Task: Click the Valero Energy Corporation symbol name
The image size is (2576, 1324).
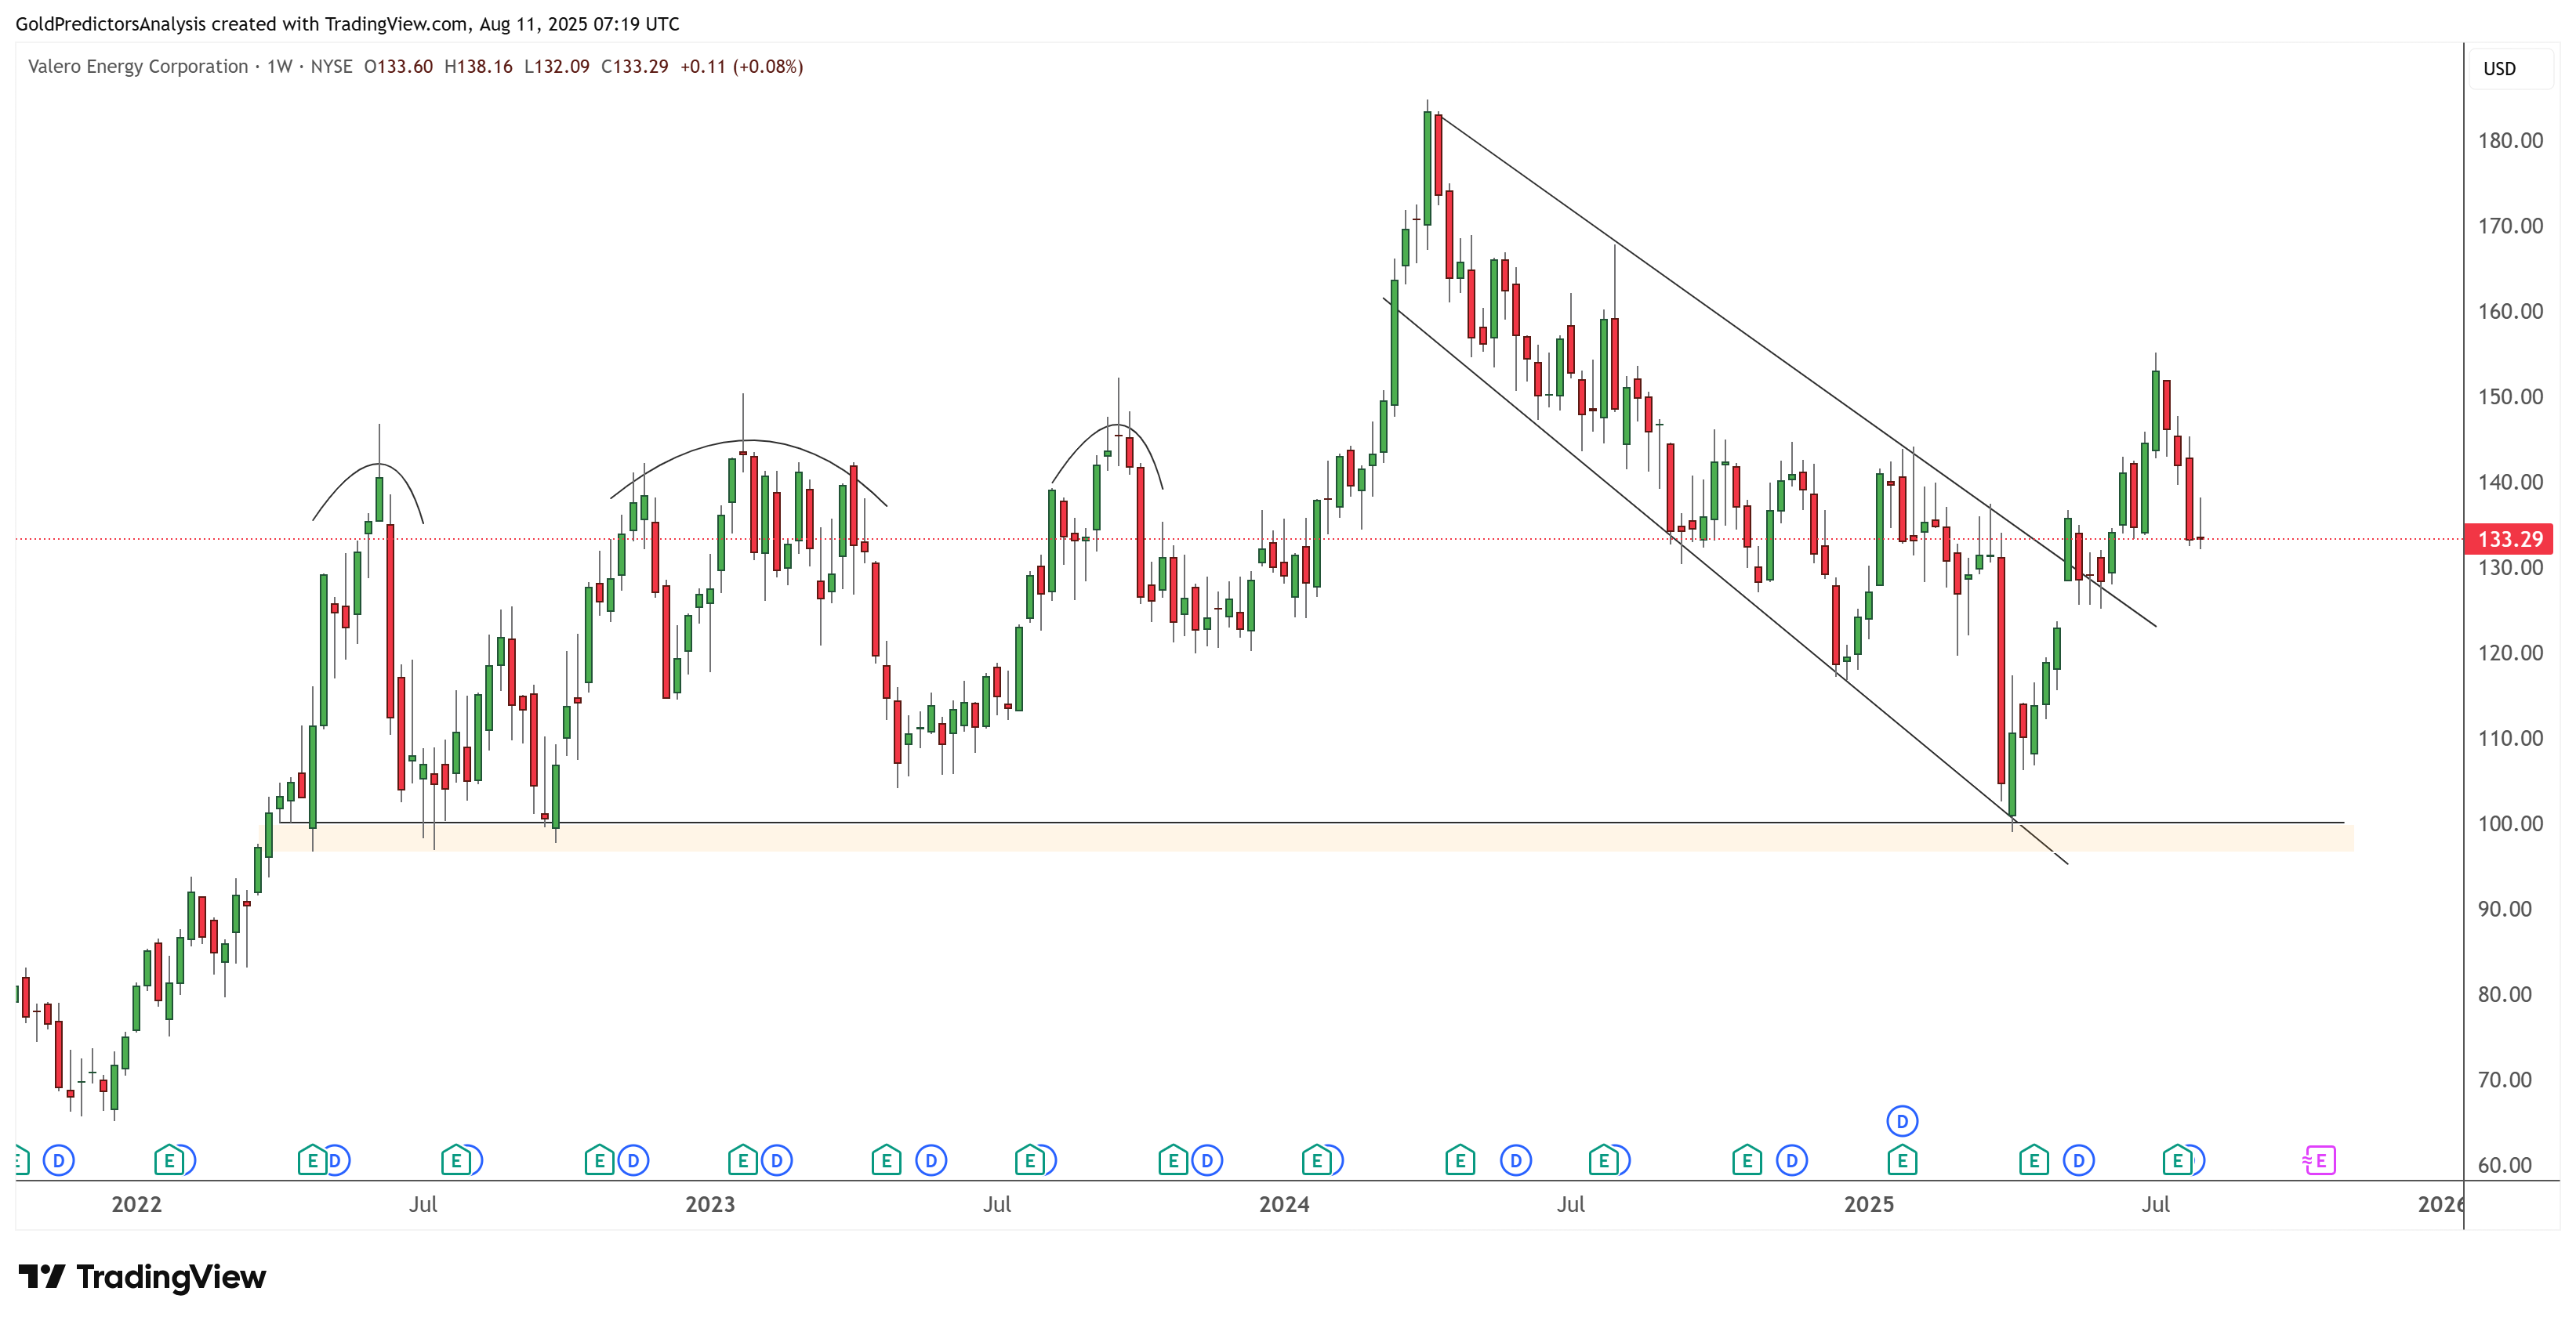Action: coord(138,66)
